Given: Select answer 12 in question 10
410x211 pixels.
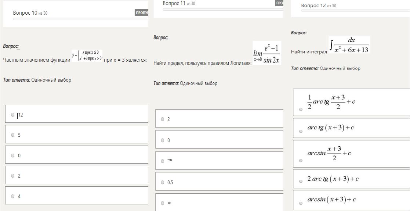Looking at the screenshot, I should pos(13,115).
